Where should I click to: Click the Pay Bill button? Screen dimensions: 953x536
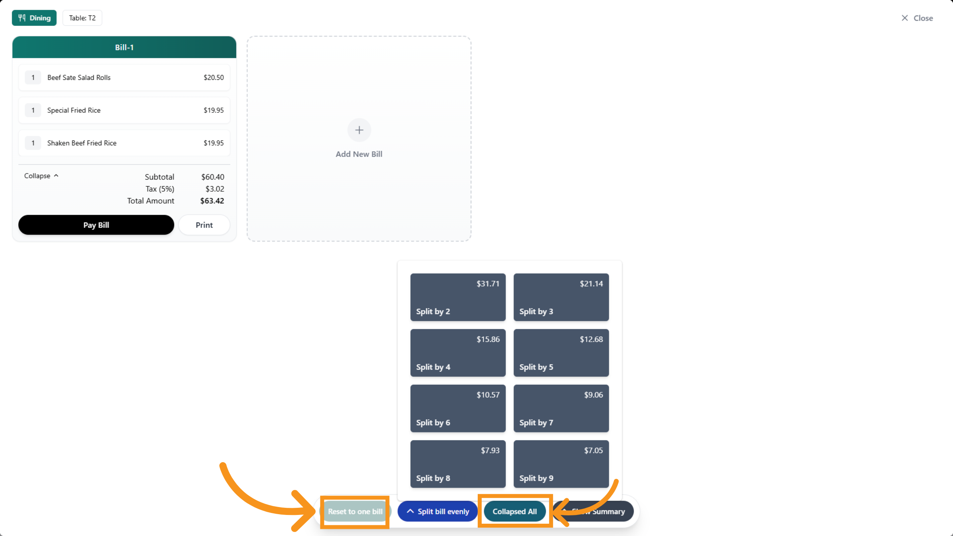96,225
